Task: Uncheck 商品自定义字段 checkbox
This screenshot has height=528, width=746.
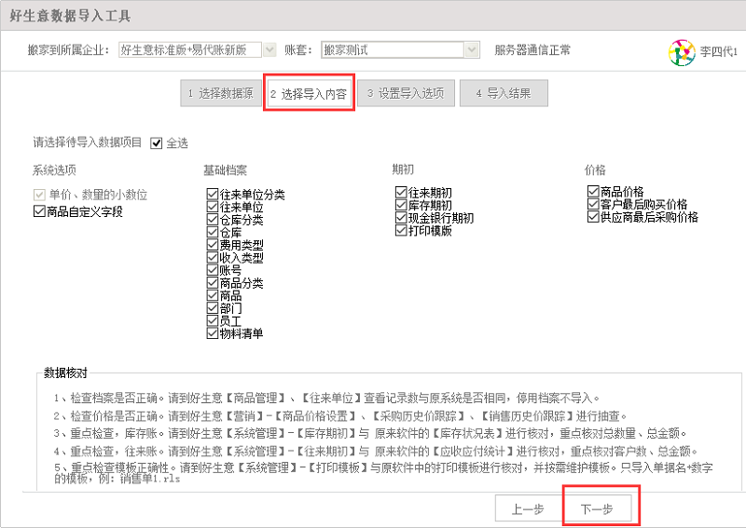Action: 39,211
